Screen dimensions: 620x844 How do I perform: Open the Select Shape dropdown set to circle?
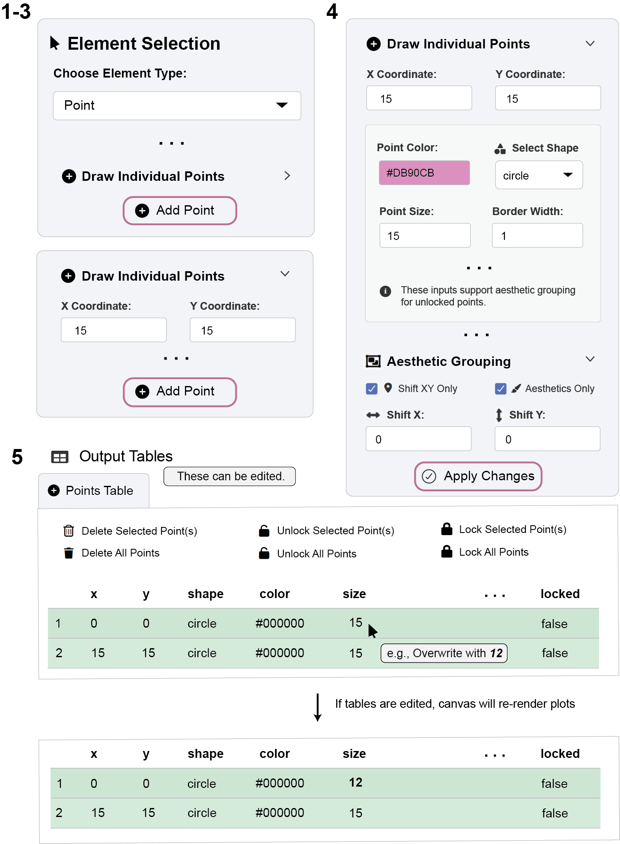click(x=539, y=175)
